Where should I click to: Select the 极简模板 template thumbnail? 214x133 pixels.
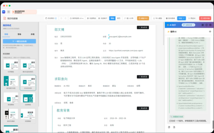(x=11, y=99)
